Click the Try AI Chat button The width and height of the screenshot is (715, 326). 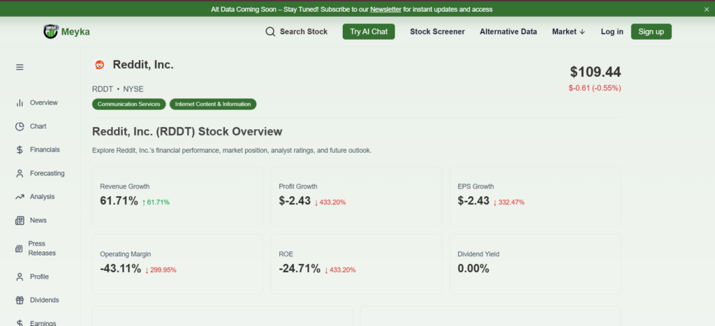pos(369,31)
